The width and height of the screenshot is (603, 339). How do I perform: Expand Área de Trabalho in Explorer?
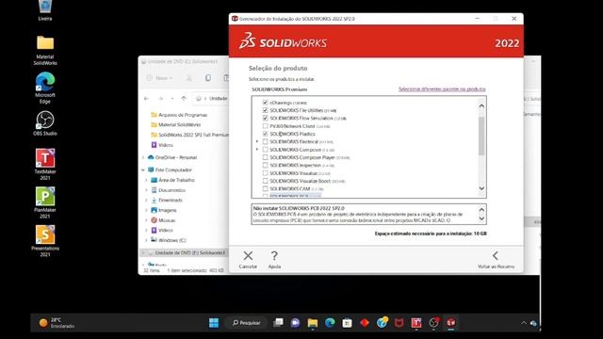(147, 180)
